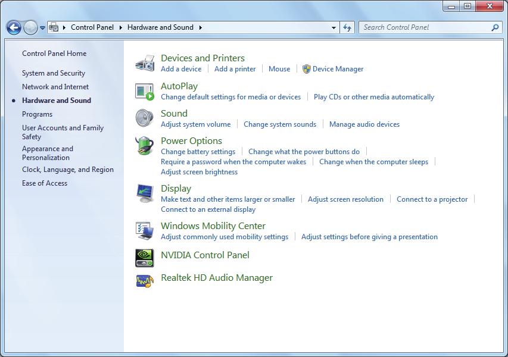
Task: Expand the address bar history dropdown
Action: [334, 28]
